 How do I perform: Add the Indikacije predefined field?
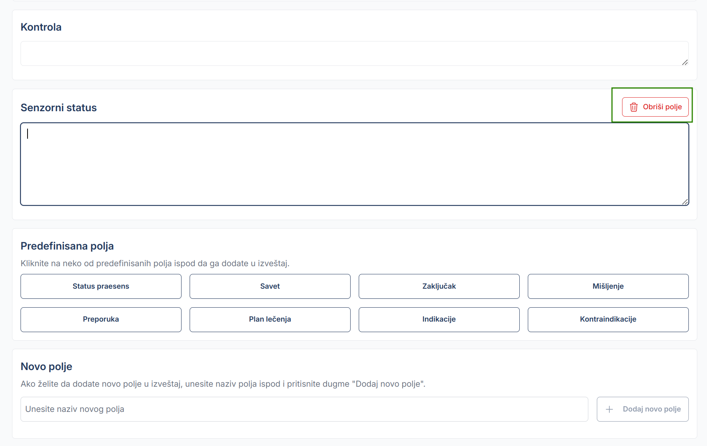pos(439,319)
